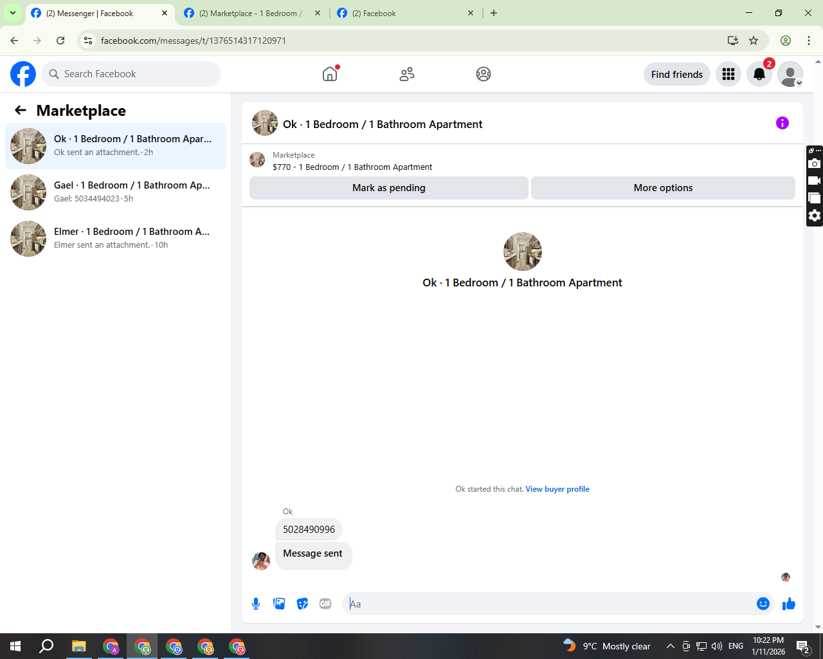
Task: Open settings gear in side overlay
Action: pos(815,216)
